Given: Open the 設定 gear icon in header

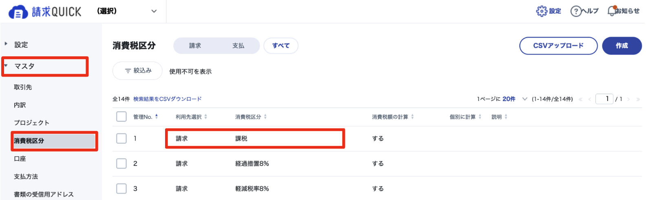Looking at the screenshot, I should coord(542,11).
